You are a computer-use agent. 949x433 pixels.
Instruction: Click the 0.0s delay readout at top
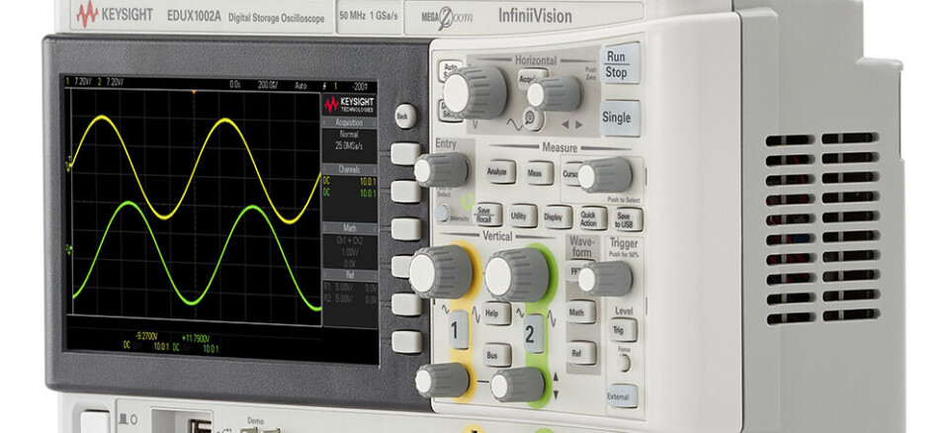tap(235, 85)
